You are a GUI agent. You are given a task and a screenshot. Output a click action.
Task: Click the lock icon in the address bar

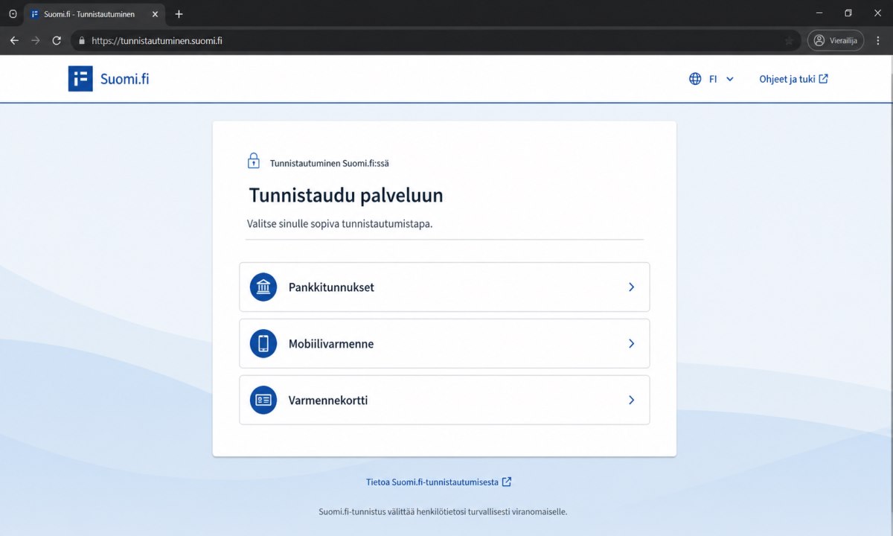(82, 40)
